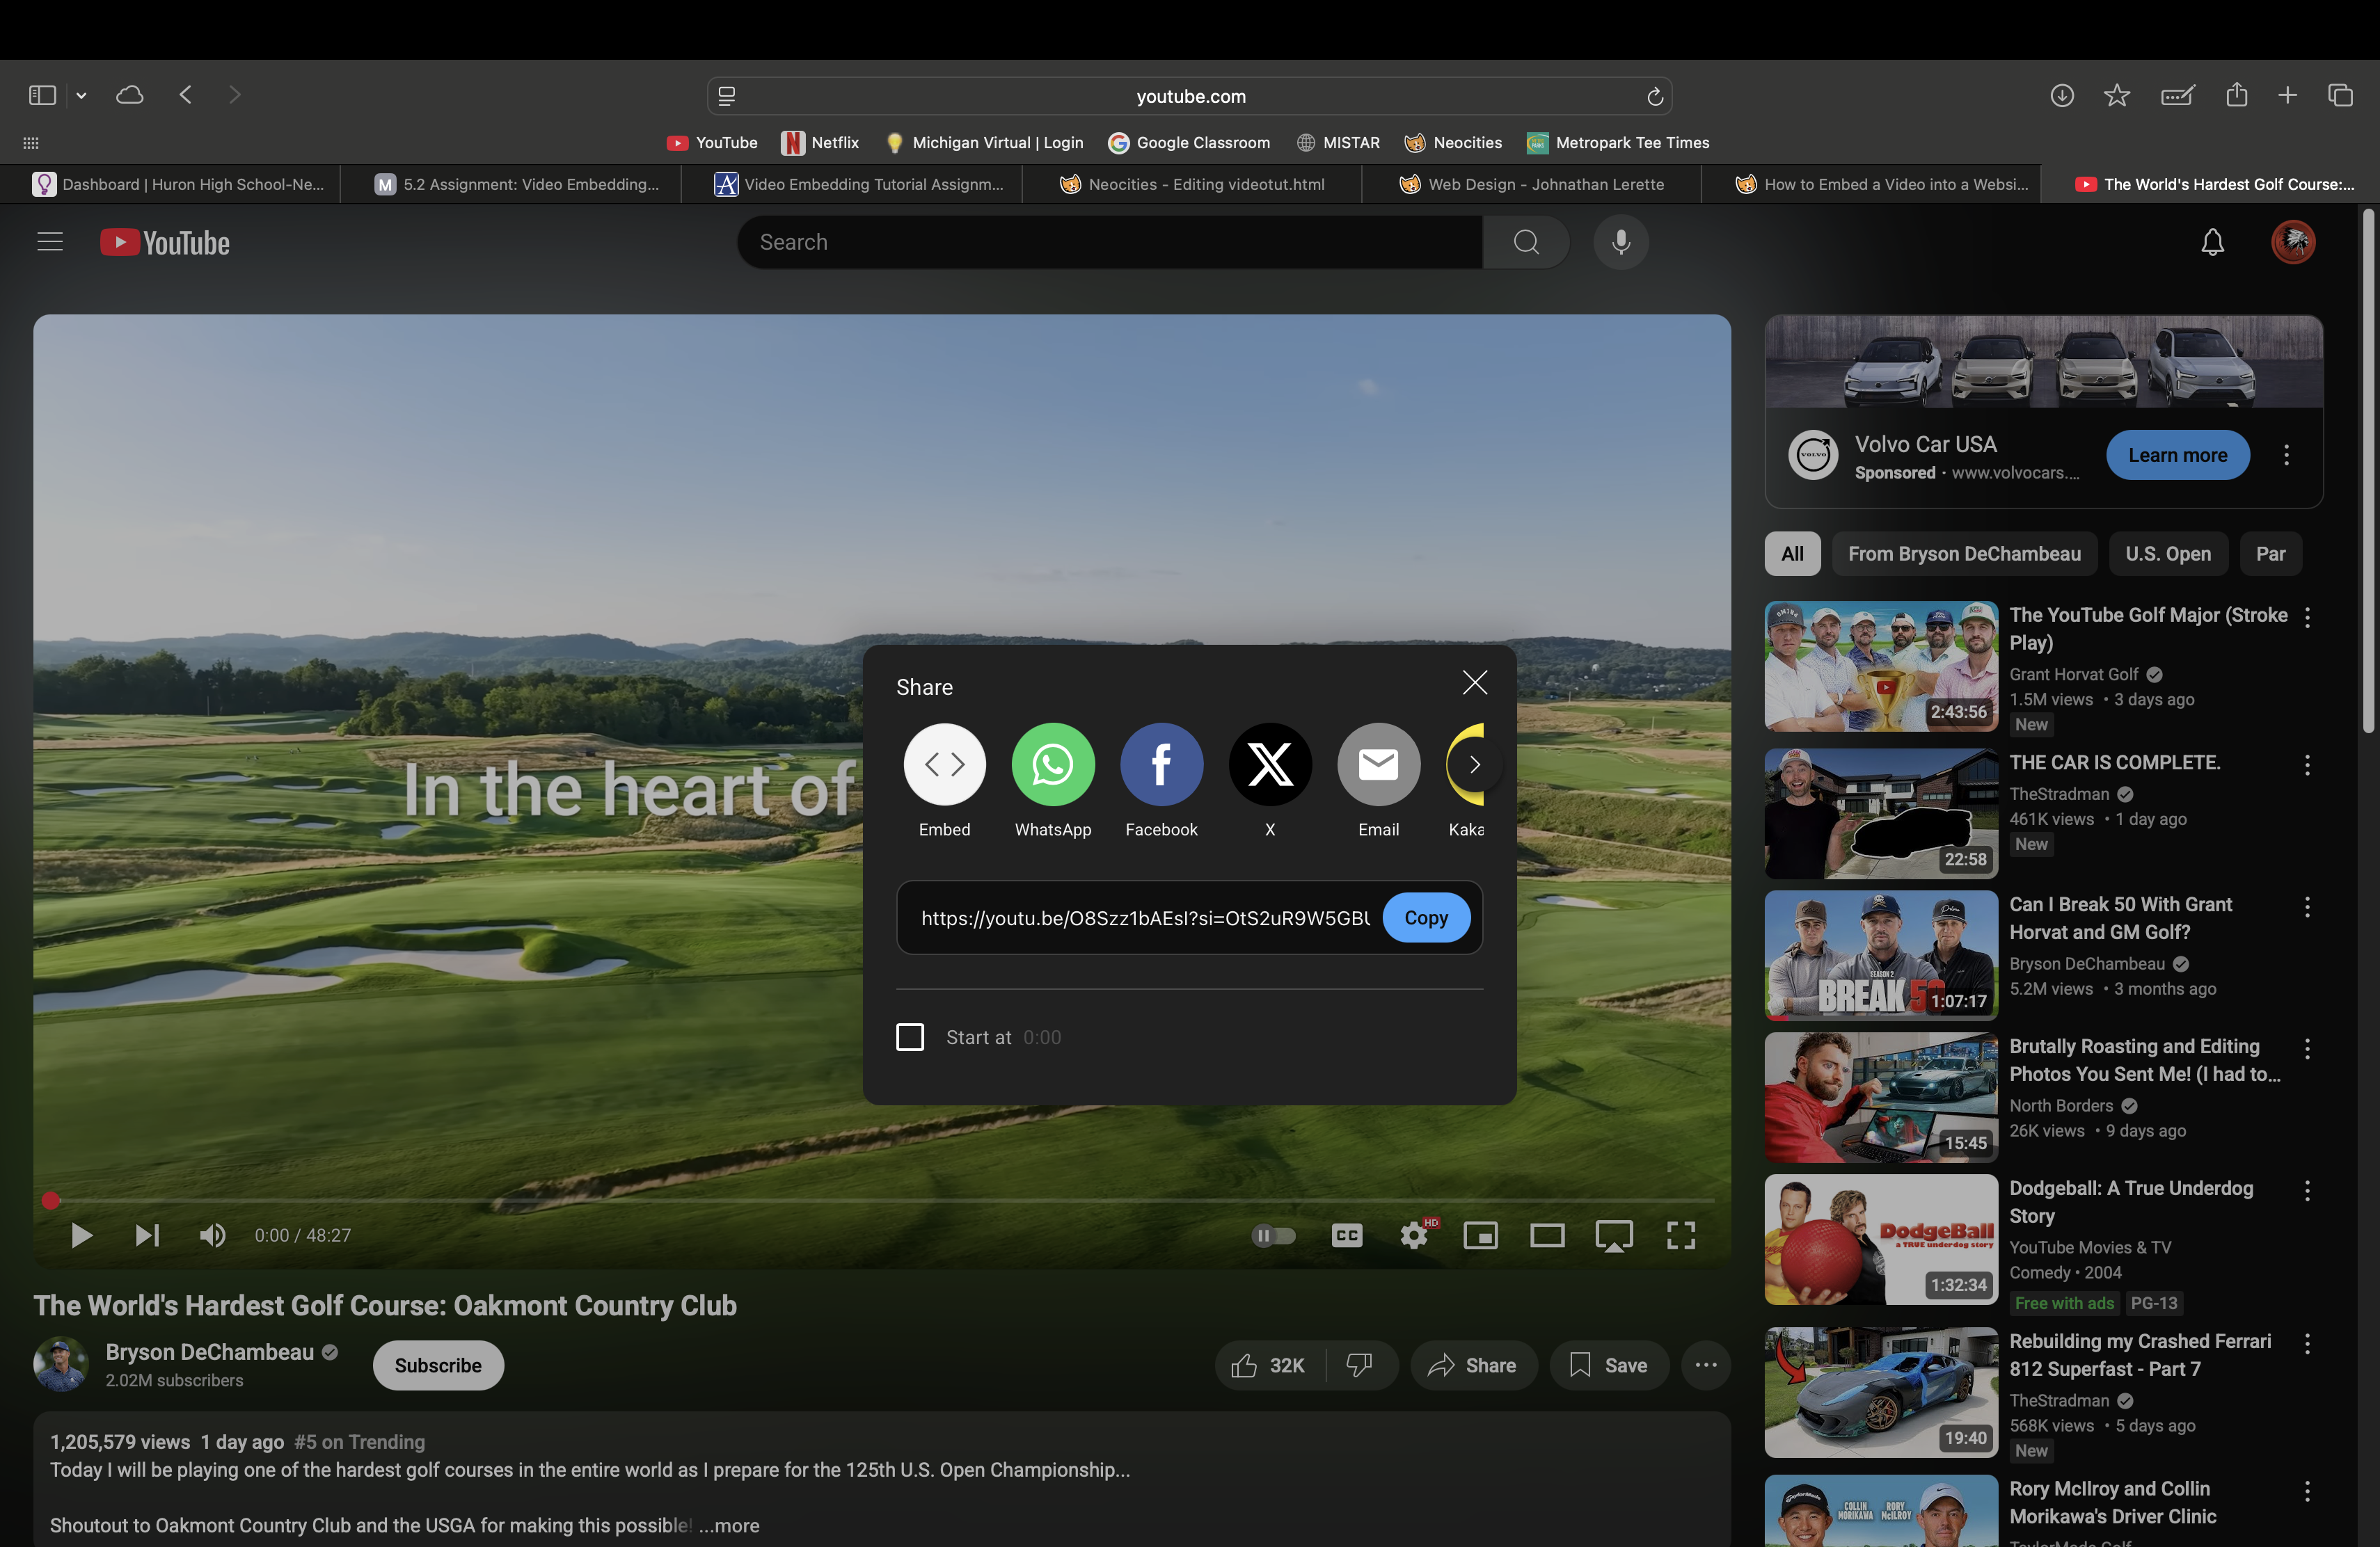The height and width of the screenshot is (1547, 2380).
Task: Show more share options with right arrow
Action: click(x=1474, y=764)
